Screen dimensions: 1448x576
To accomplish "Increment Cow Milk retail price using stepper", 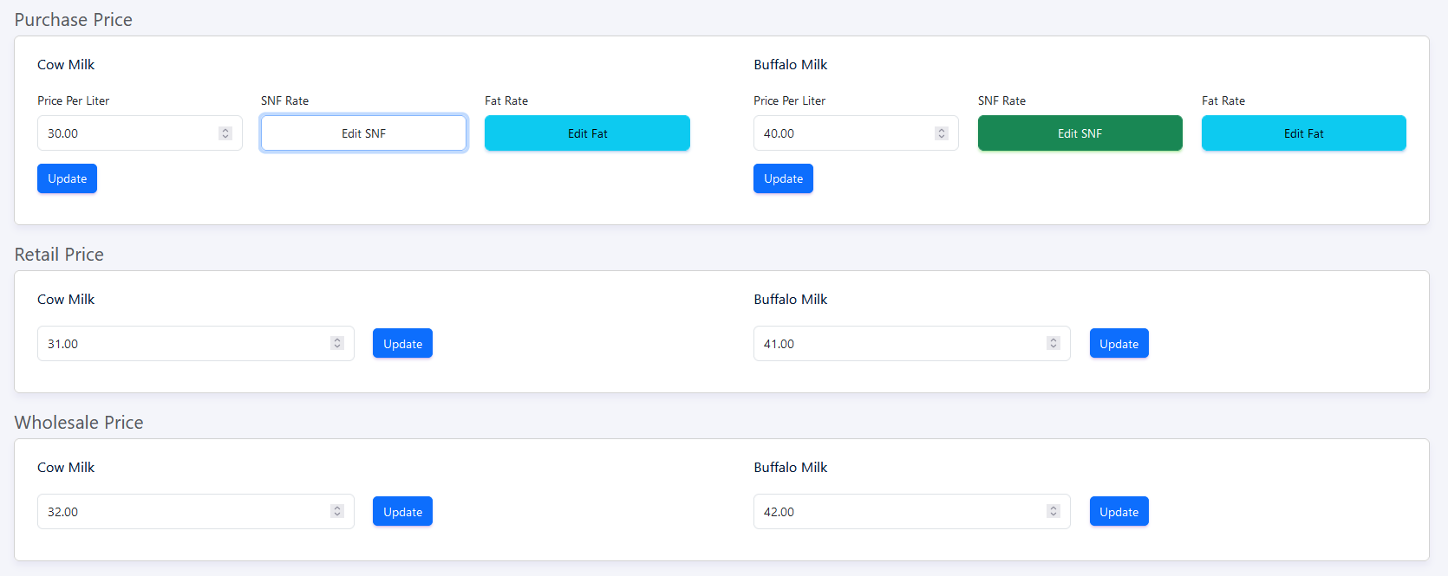I will pyautogui.click(x=336, y=340).
